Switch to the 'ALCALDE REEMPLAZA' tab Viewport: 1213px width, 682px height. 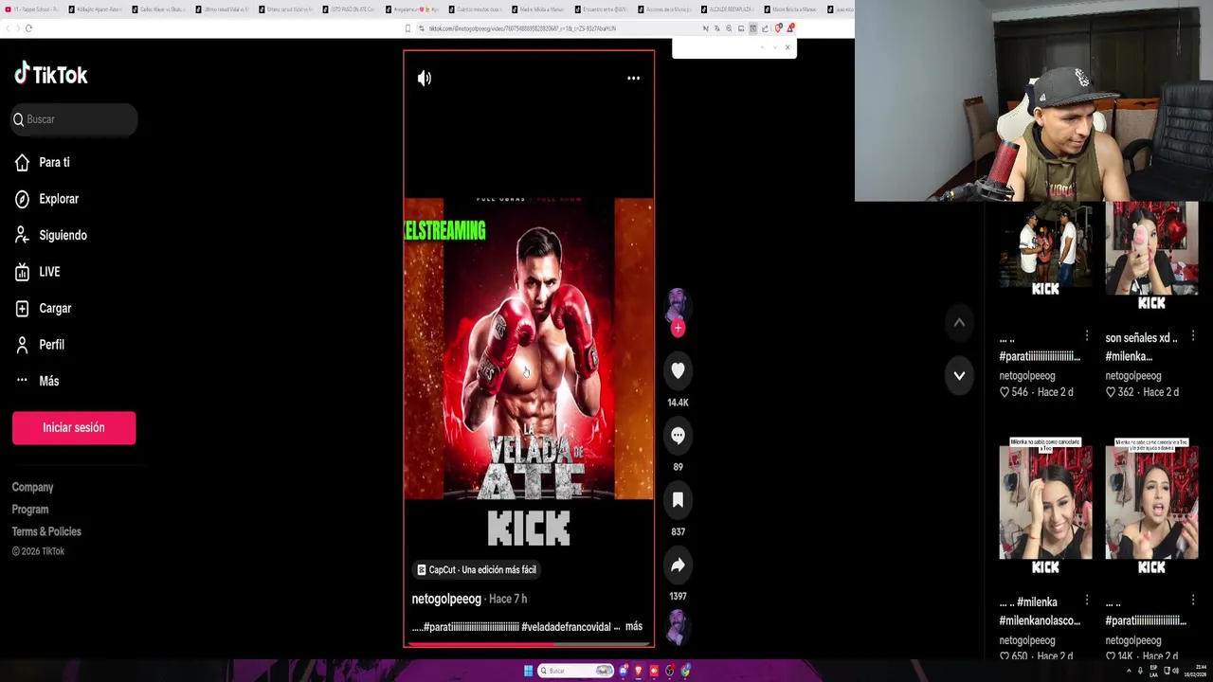tap(728, 9)
